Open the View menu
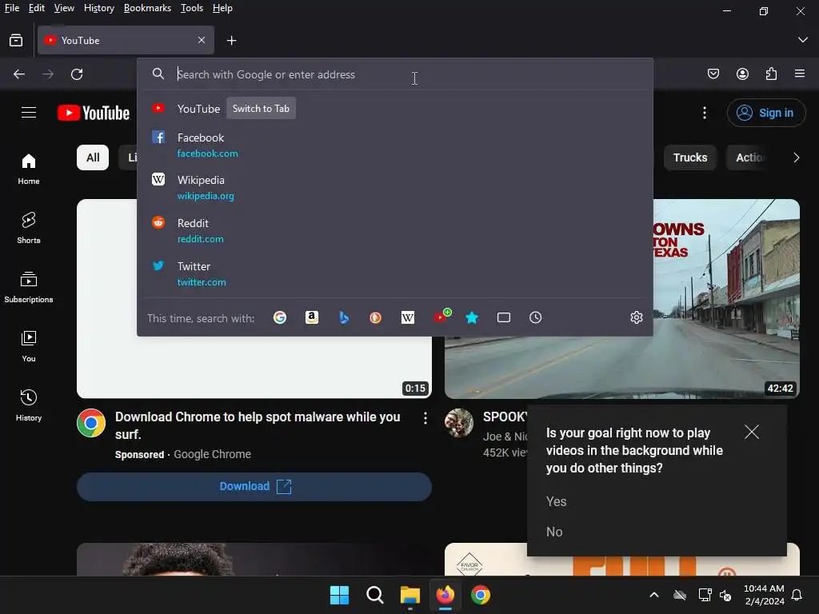 click(64, 8)
